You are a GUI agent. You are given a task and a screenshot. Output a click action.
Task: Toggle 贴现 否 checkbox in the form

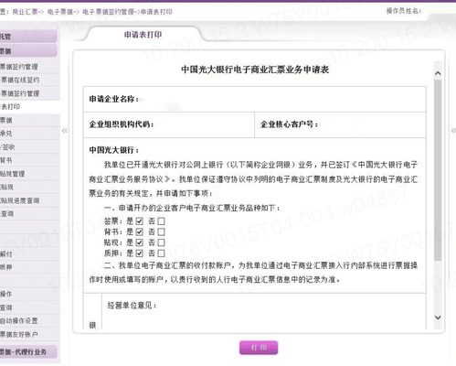coord(161,242)
